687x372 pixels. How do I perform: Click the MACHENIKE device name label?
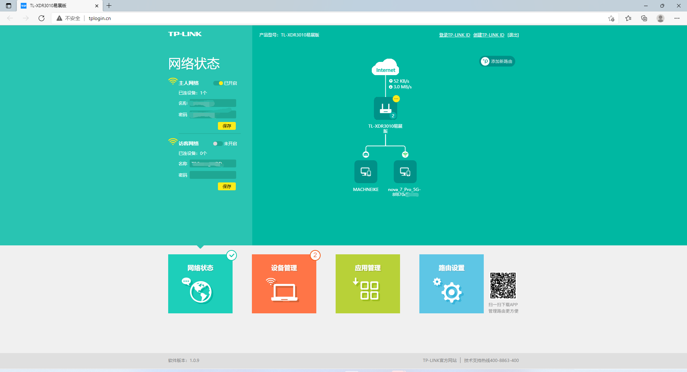(x=366, y=190)
